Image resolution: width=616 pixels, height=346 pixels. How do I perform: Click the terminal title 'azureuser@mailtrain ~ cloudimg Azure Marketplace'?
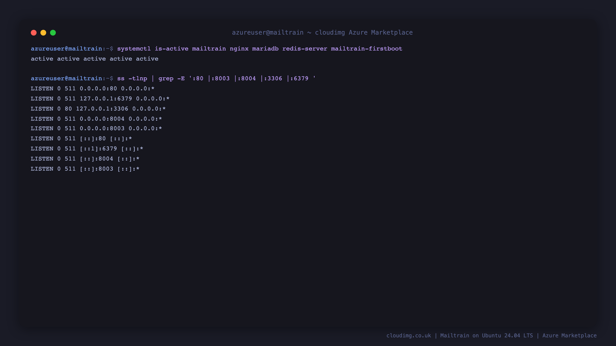coord(322,33)
